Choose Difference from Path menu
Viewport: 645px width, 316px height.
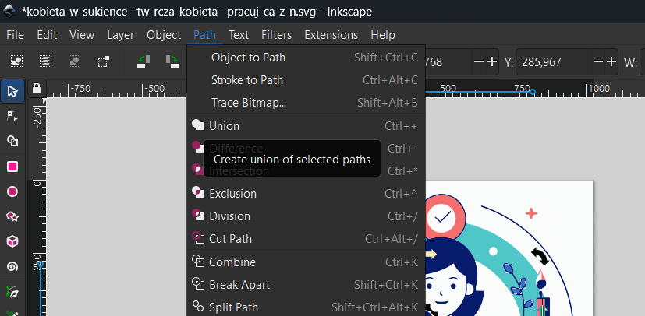[306, 149]
